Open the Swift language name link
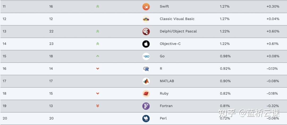Viewport: 287px width, 125px height. click(164, 6)
